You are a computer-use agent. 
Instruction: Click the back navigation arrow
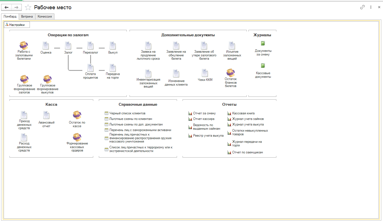7,8
